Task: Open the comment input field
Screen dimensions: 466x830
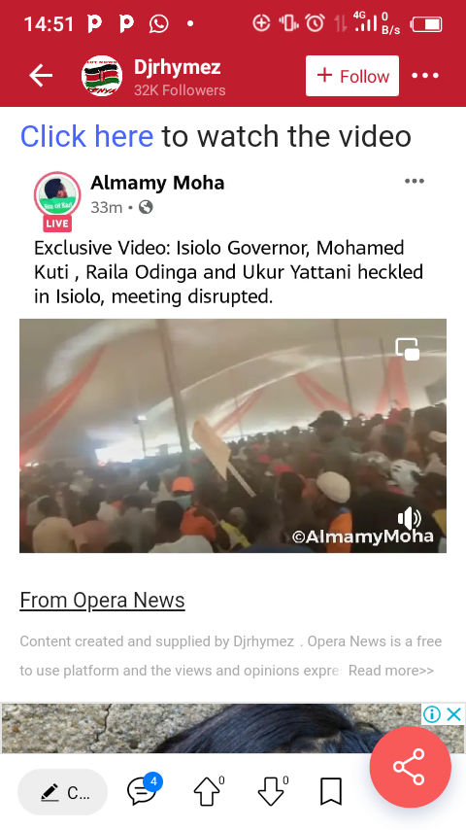Action: click(62, 792)
